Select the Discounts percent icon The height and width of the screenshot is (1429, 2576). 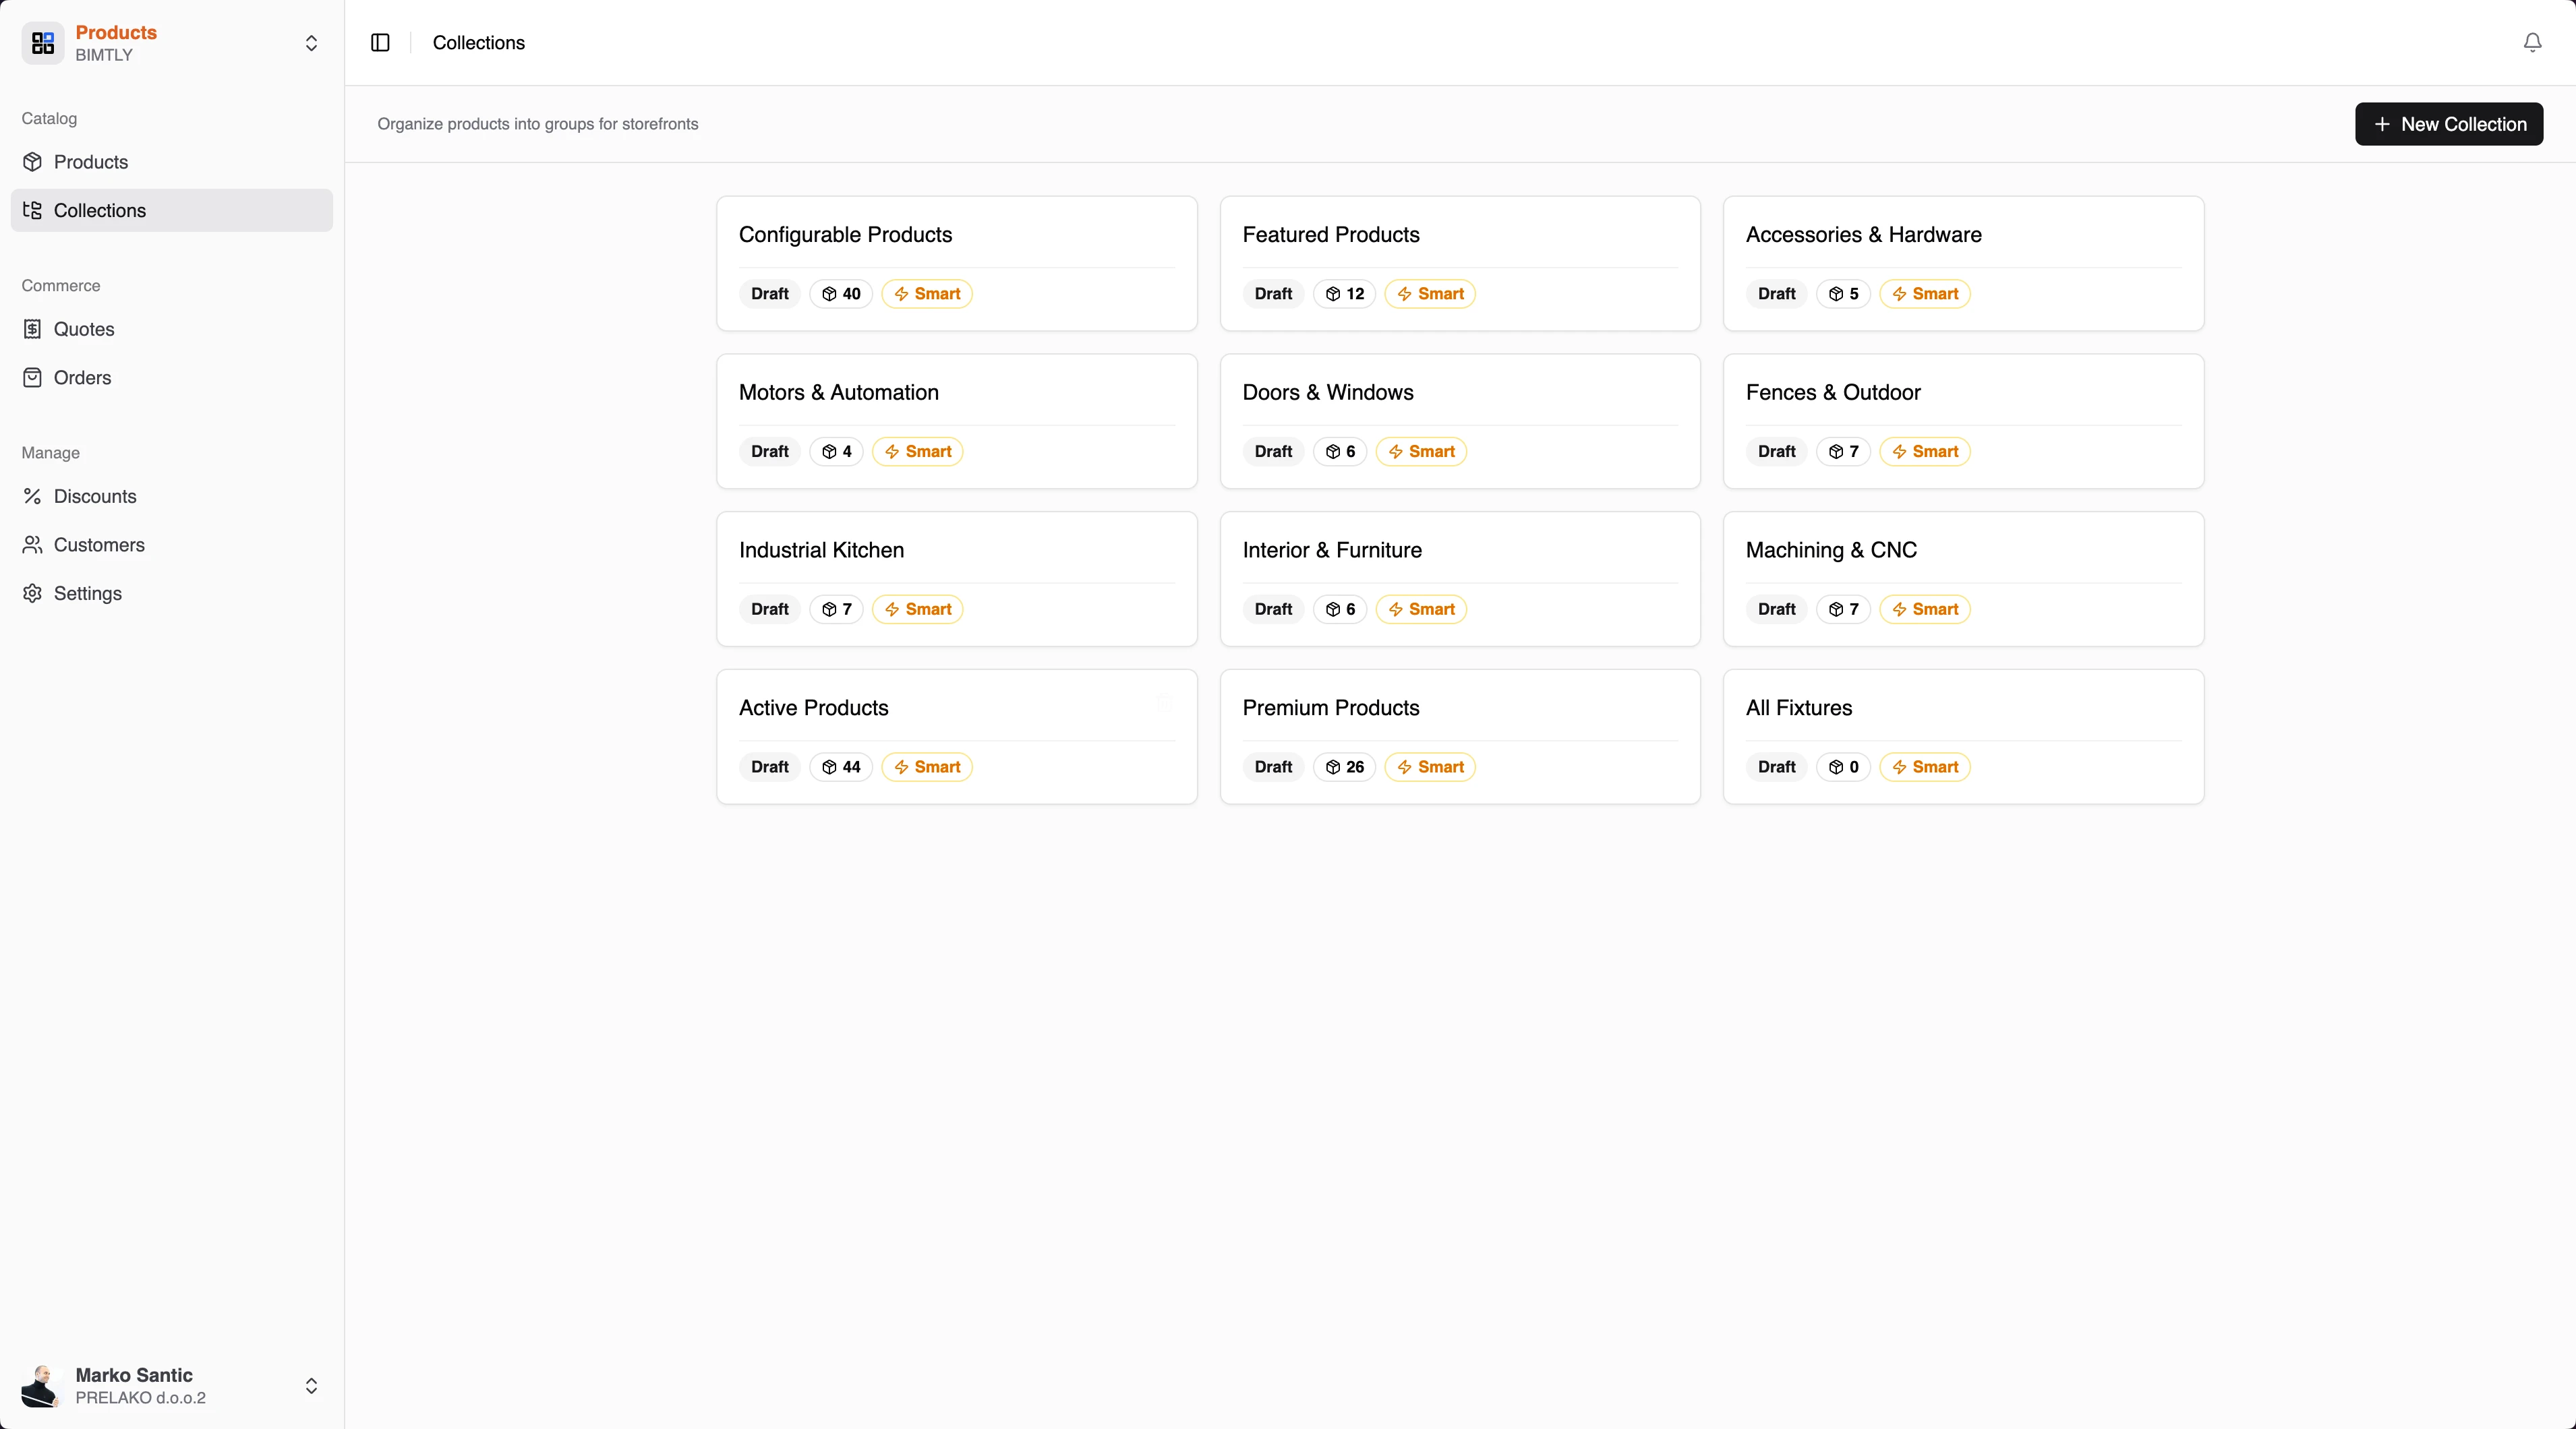click(33, 495)
